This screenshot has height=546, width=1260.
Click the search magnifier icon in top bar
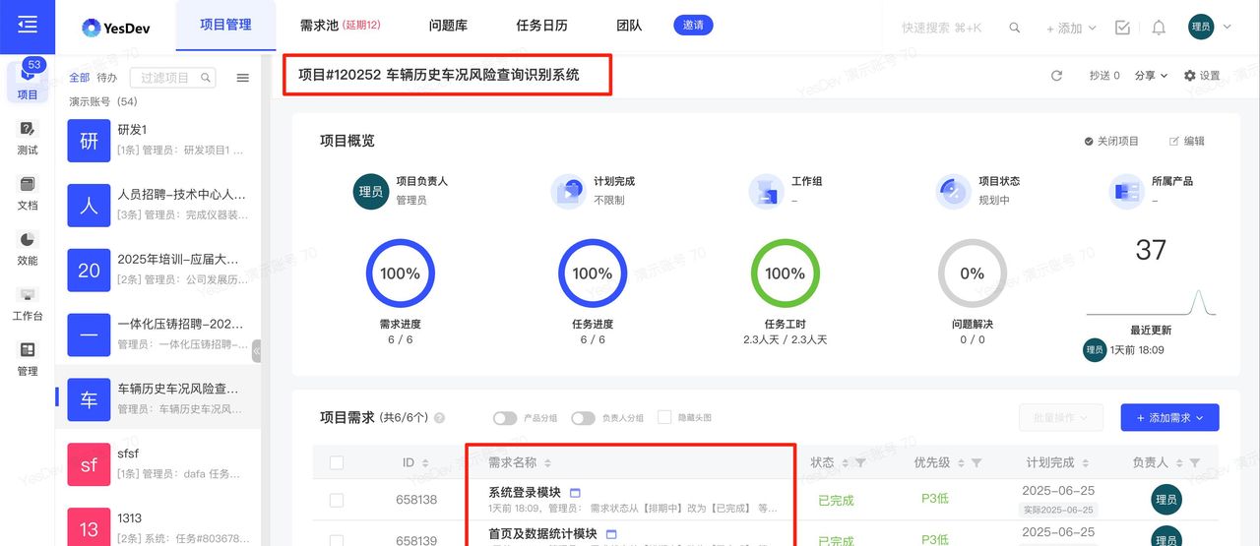pos(1015,28)
